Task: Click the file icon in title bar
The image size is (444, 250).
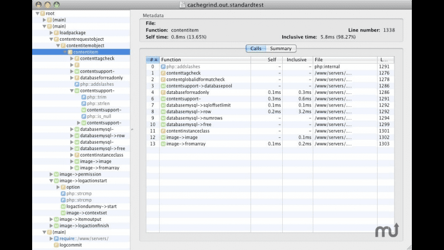Action: (x=182, y=5)
